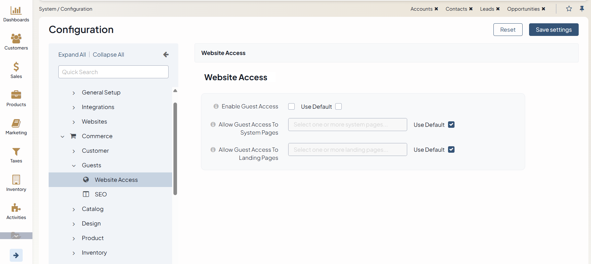Pin the page using pushpin icon
This screenshot has height=264, width=591.
pos(582,9)
